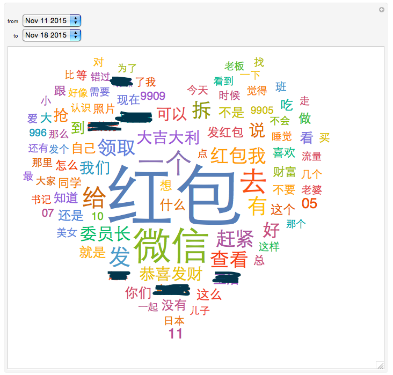
Task: Click the large green word 微信
Action: [x=171, y=246]
